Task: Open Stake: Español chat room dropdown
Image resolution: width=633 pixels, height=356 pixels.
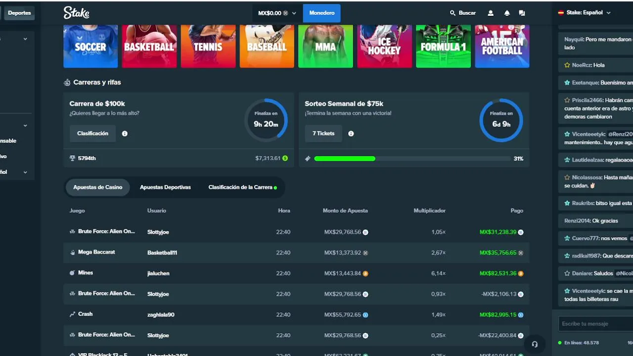Action: pyautogui.click(x=584, y=13)
